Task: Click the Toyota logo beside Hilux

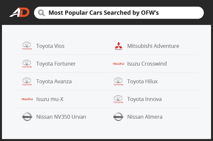Action: pos(118,81)
